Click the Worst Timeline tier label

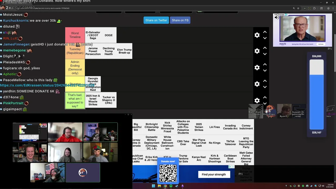(x=75, y=35)
